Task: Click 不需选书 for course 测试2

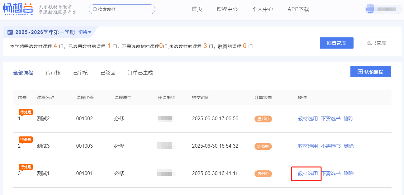Action: 330,119
